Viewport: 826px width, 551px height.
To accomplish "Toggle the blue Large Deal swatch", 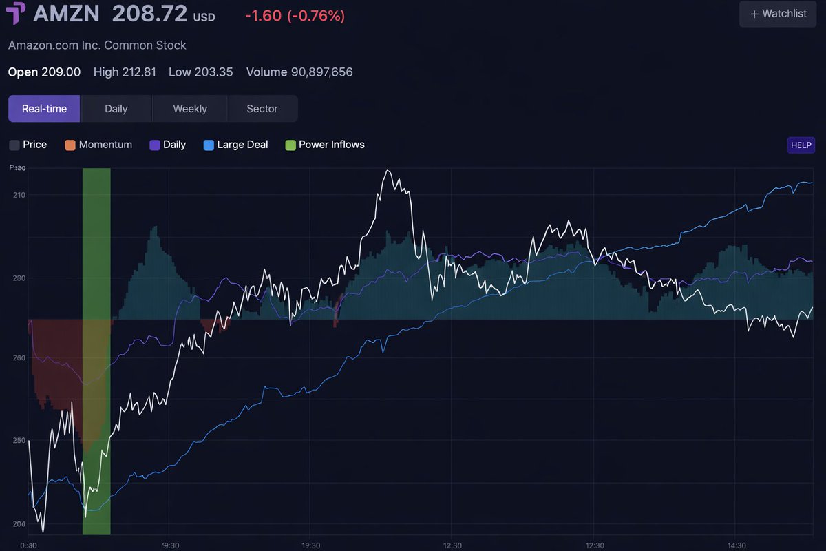I will (x=209, y=145).
